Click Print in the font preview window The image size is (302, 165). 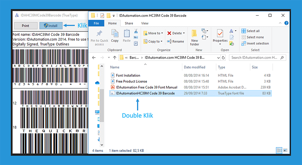26,26
